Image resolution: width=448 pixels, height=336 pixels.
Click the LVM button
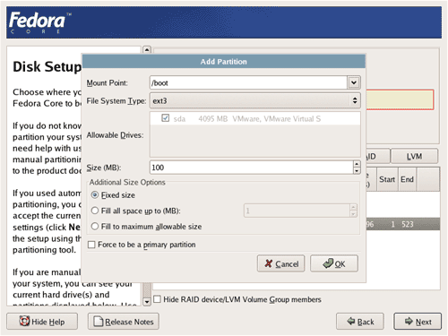[414, 156]
